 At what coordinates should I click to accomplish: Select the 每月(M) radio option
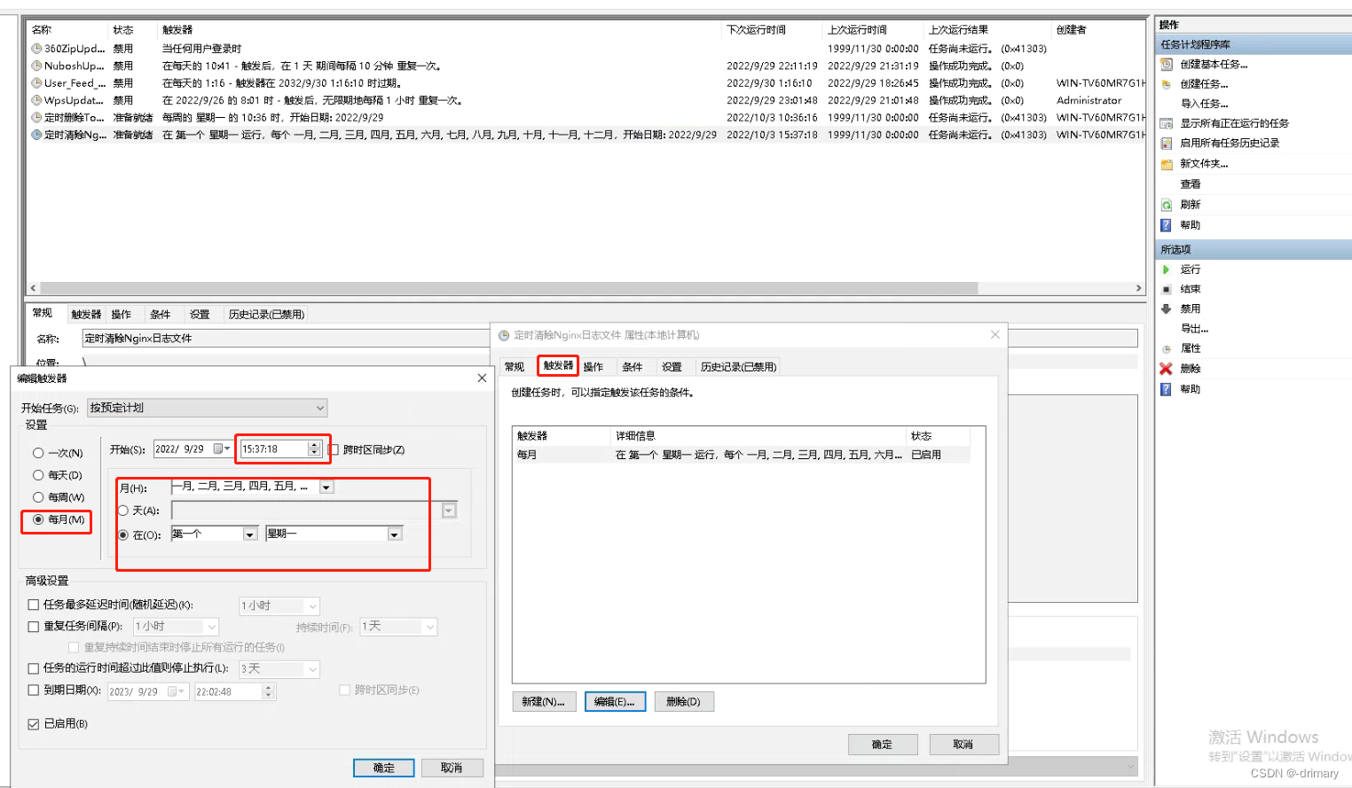[x=38, y=519]
